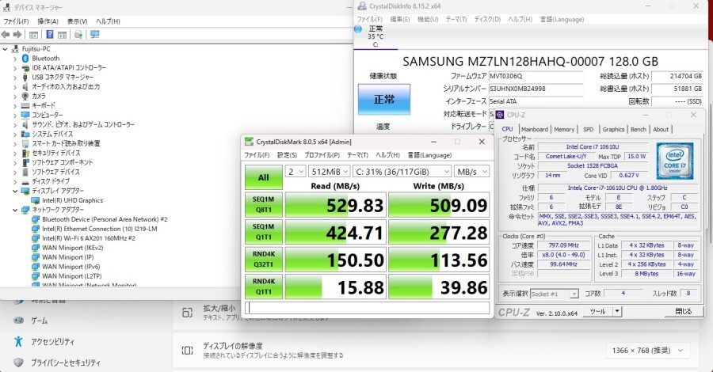The image size is (713, 372).
Task: Click the ツール button in CPU-Z
Action: [597, 311]
